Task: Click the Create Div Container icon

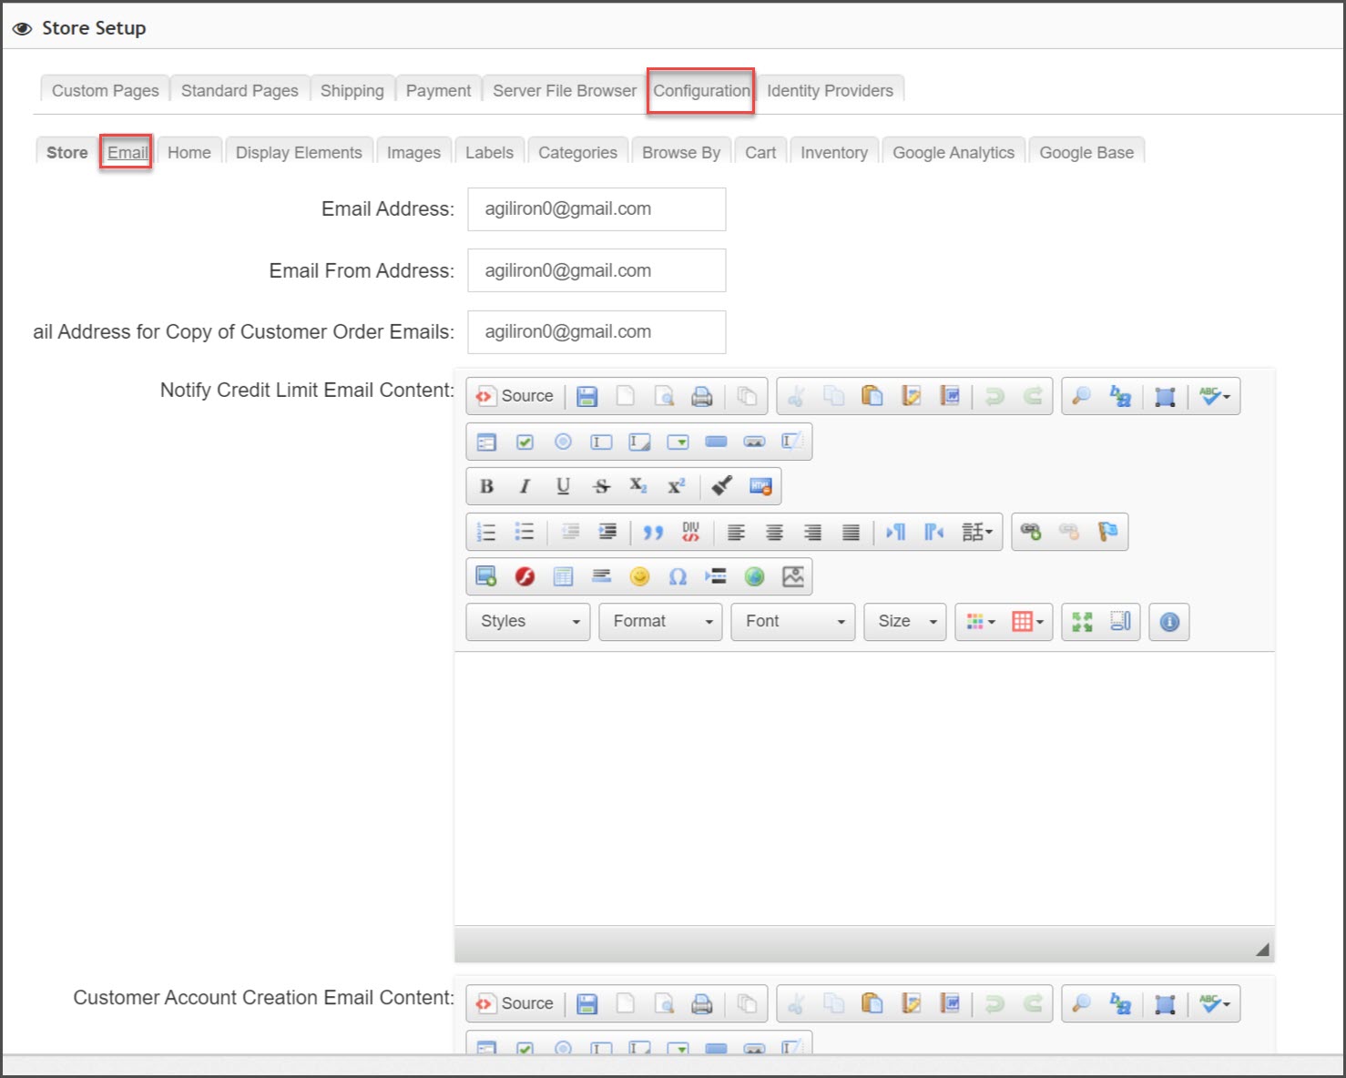Action: [691, 532]
